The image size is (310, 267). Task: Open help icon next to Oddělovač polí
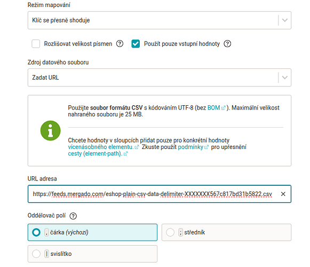tap(73, 216)
